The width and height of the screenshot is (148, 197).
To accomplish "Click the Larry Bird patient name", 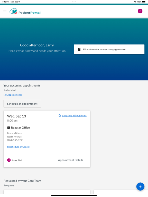I will coord(17,160).
